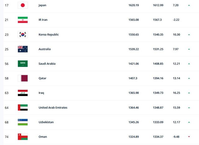This screenshot has height=145, width=199.
Task: Click the Iraq flag icon
Action: (x=23, y=93)
